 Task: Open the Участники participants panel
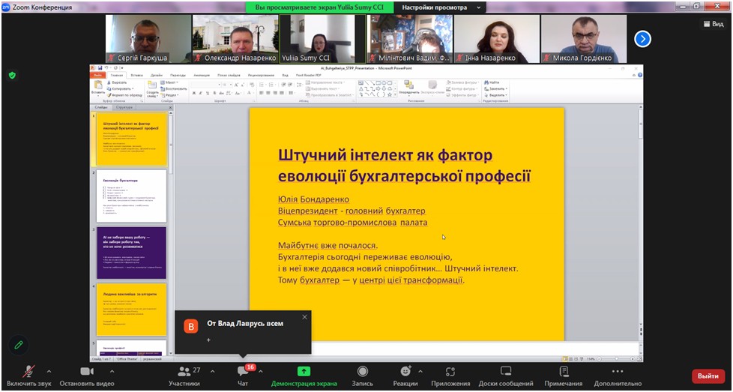(184, 372)
